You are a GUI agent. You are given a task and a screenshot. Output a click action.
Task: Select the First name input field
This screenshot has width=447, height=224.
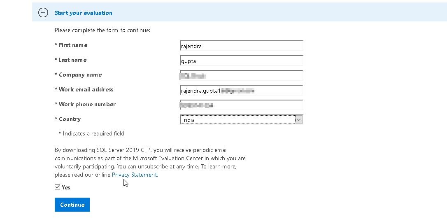(x=241, y=46)
